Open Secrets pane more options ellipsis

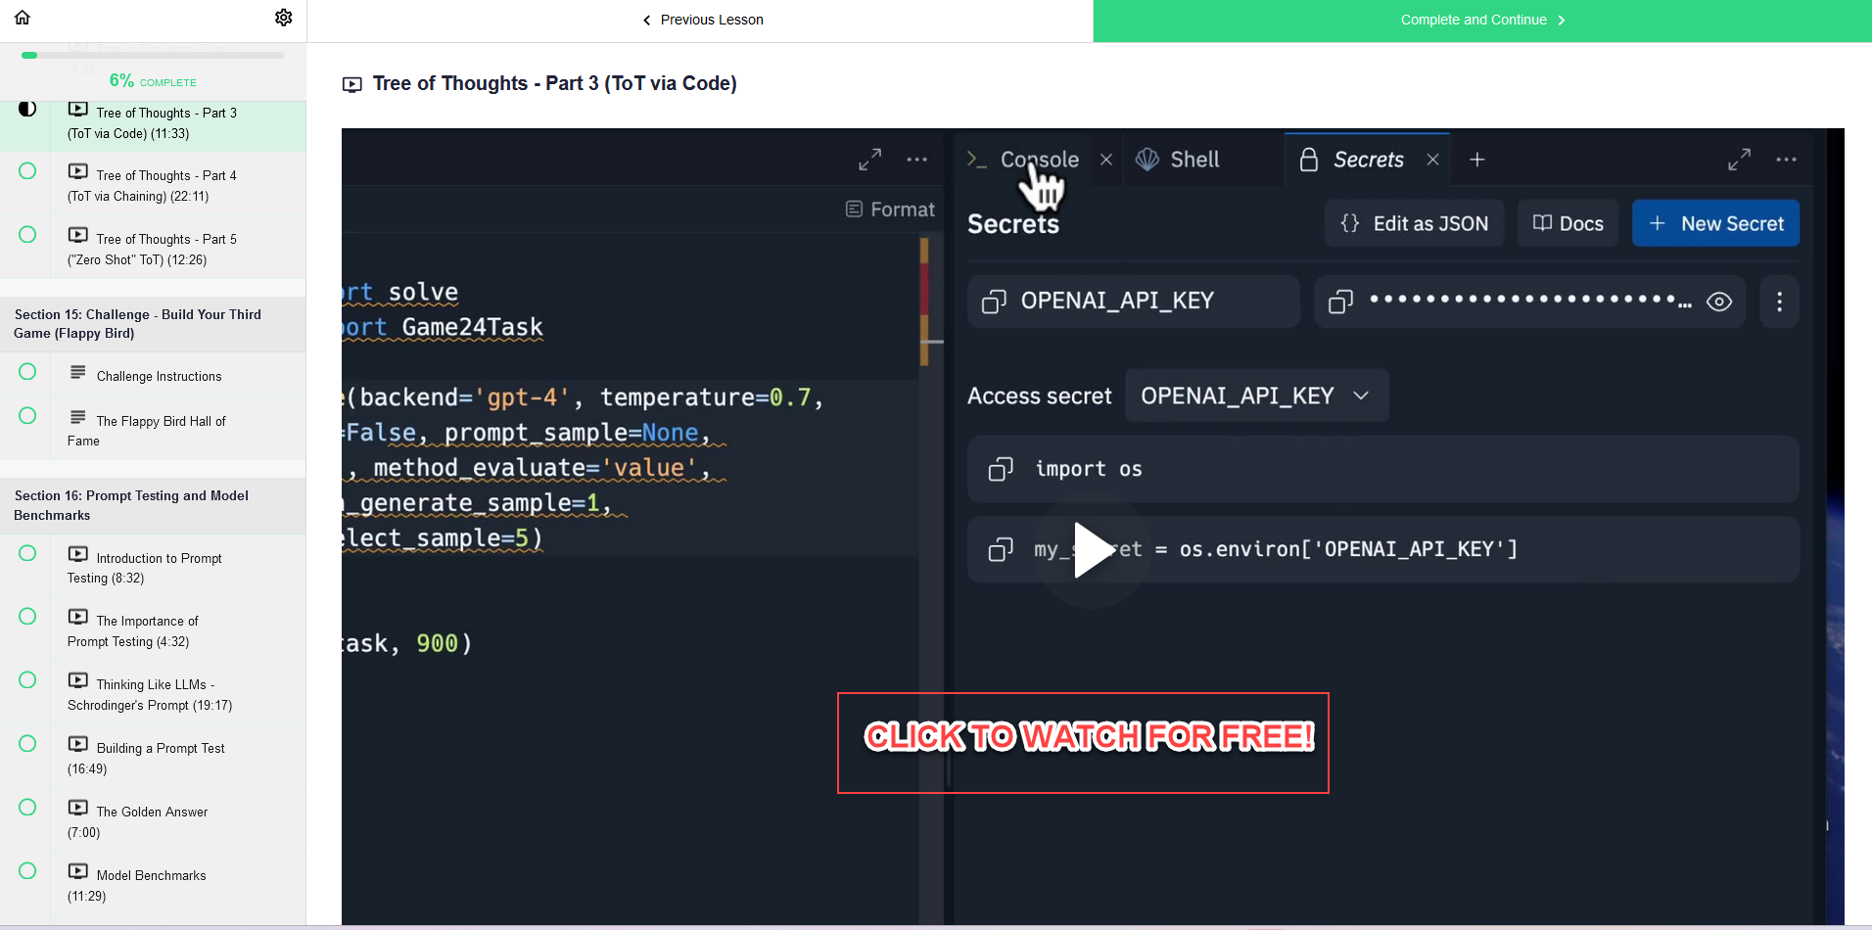(1787, 160)
